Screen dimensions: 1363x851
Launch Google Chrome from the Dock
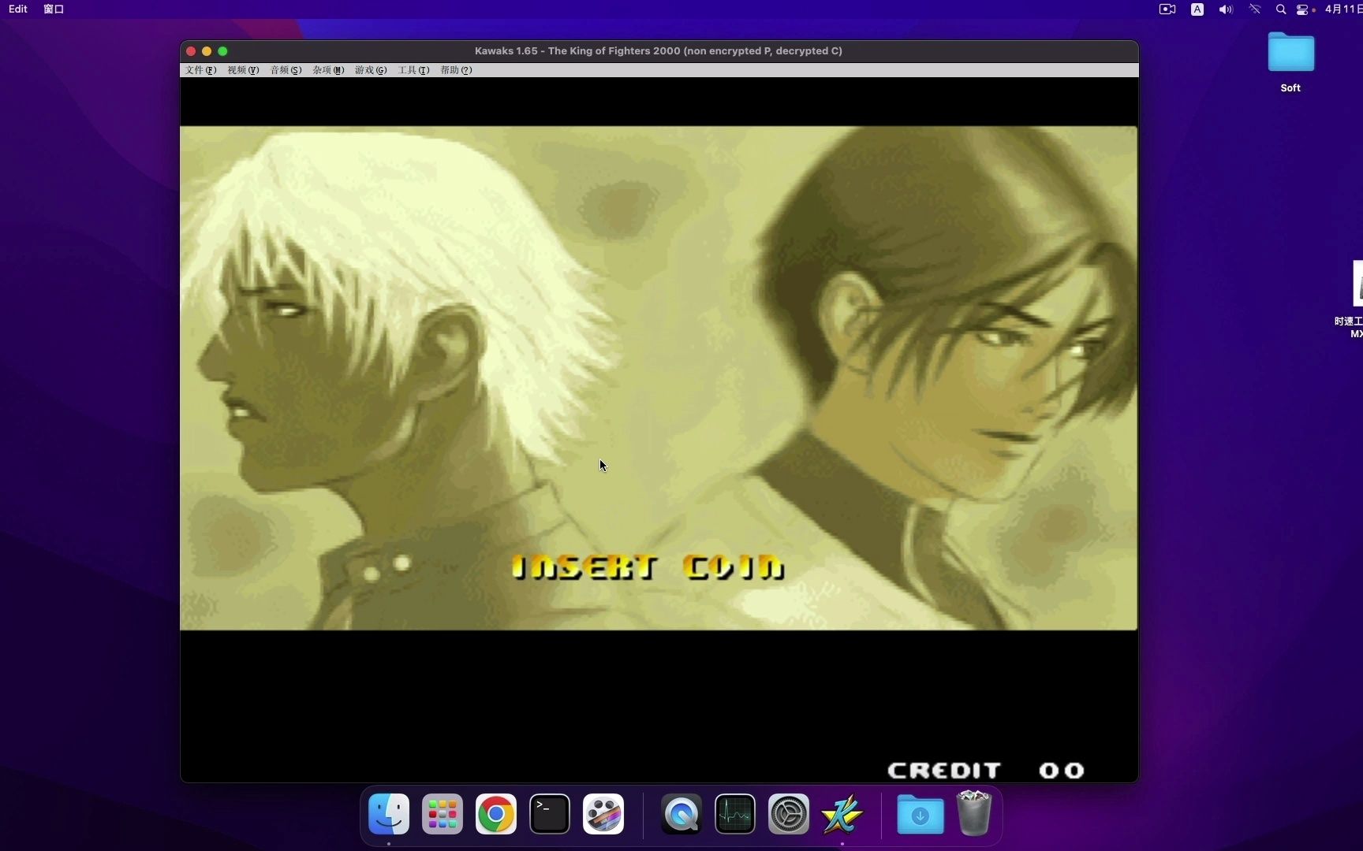496,814
